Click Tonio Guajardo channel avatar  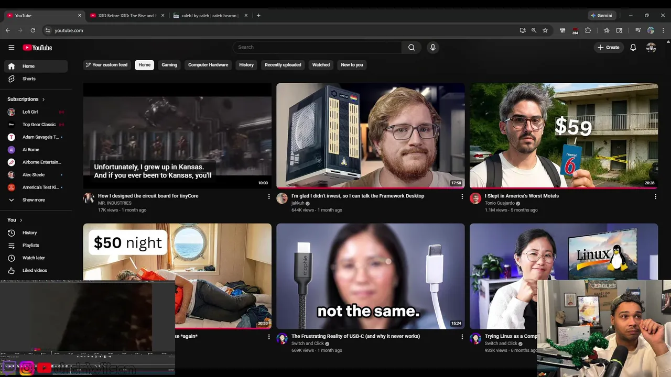pyautogui.click(x=475, y=198)
